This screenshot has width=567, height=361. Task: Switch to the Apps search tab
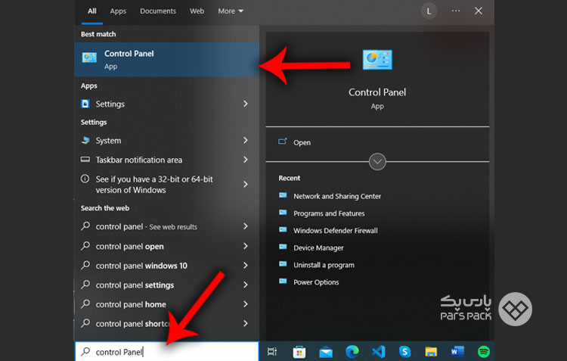click(x=118, y=11)
